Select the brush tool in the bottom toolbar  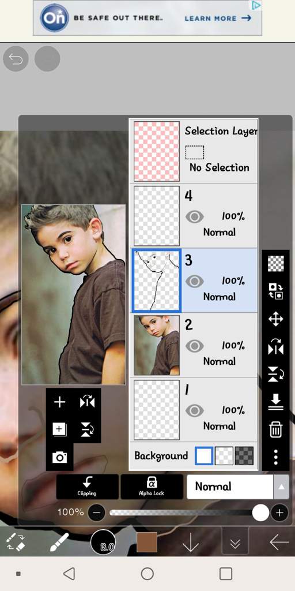[x=59, y=543]
